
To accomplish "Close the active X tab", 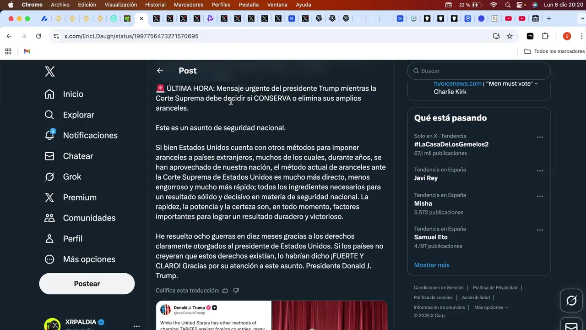I will pyautogui.click(x=141, y=19).
